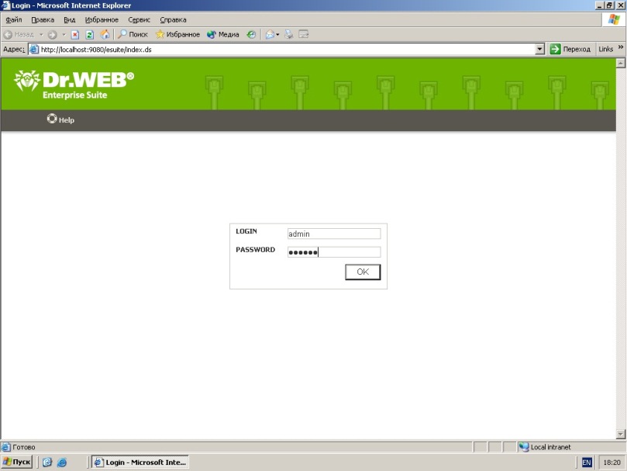
Task: Click the Print icon in the toolbar
Action: coord(289,34)
